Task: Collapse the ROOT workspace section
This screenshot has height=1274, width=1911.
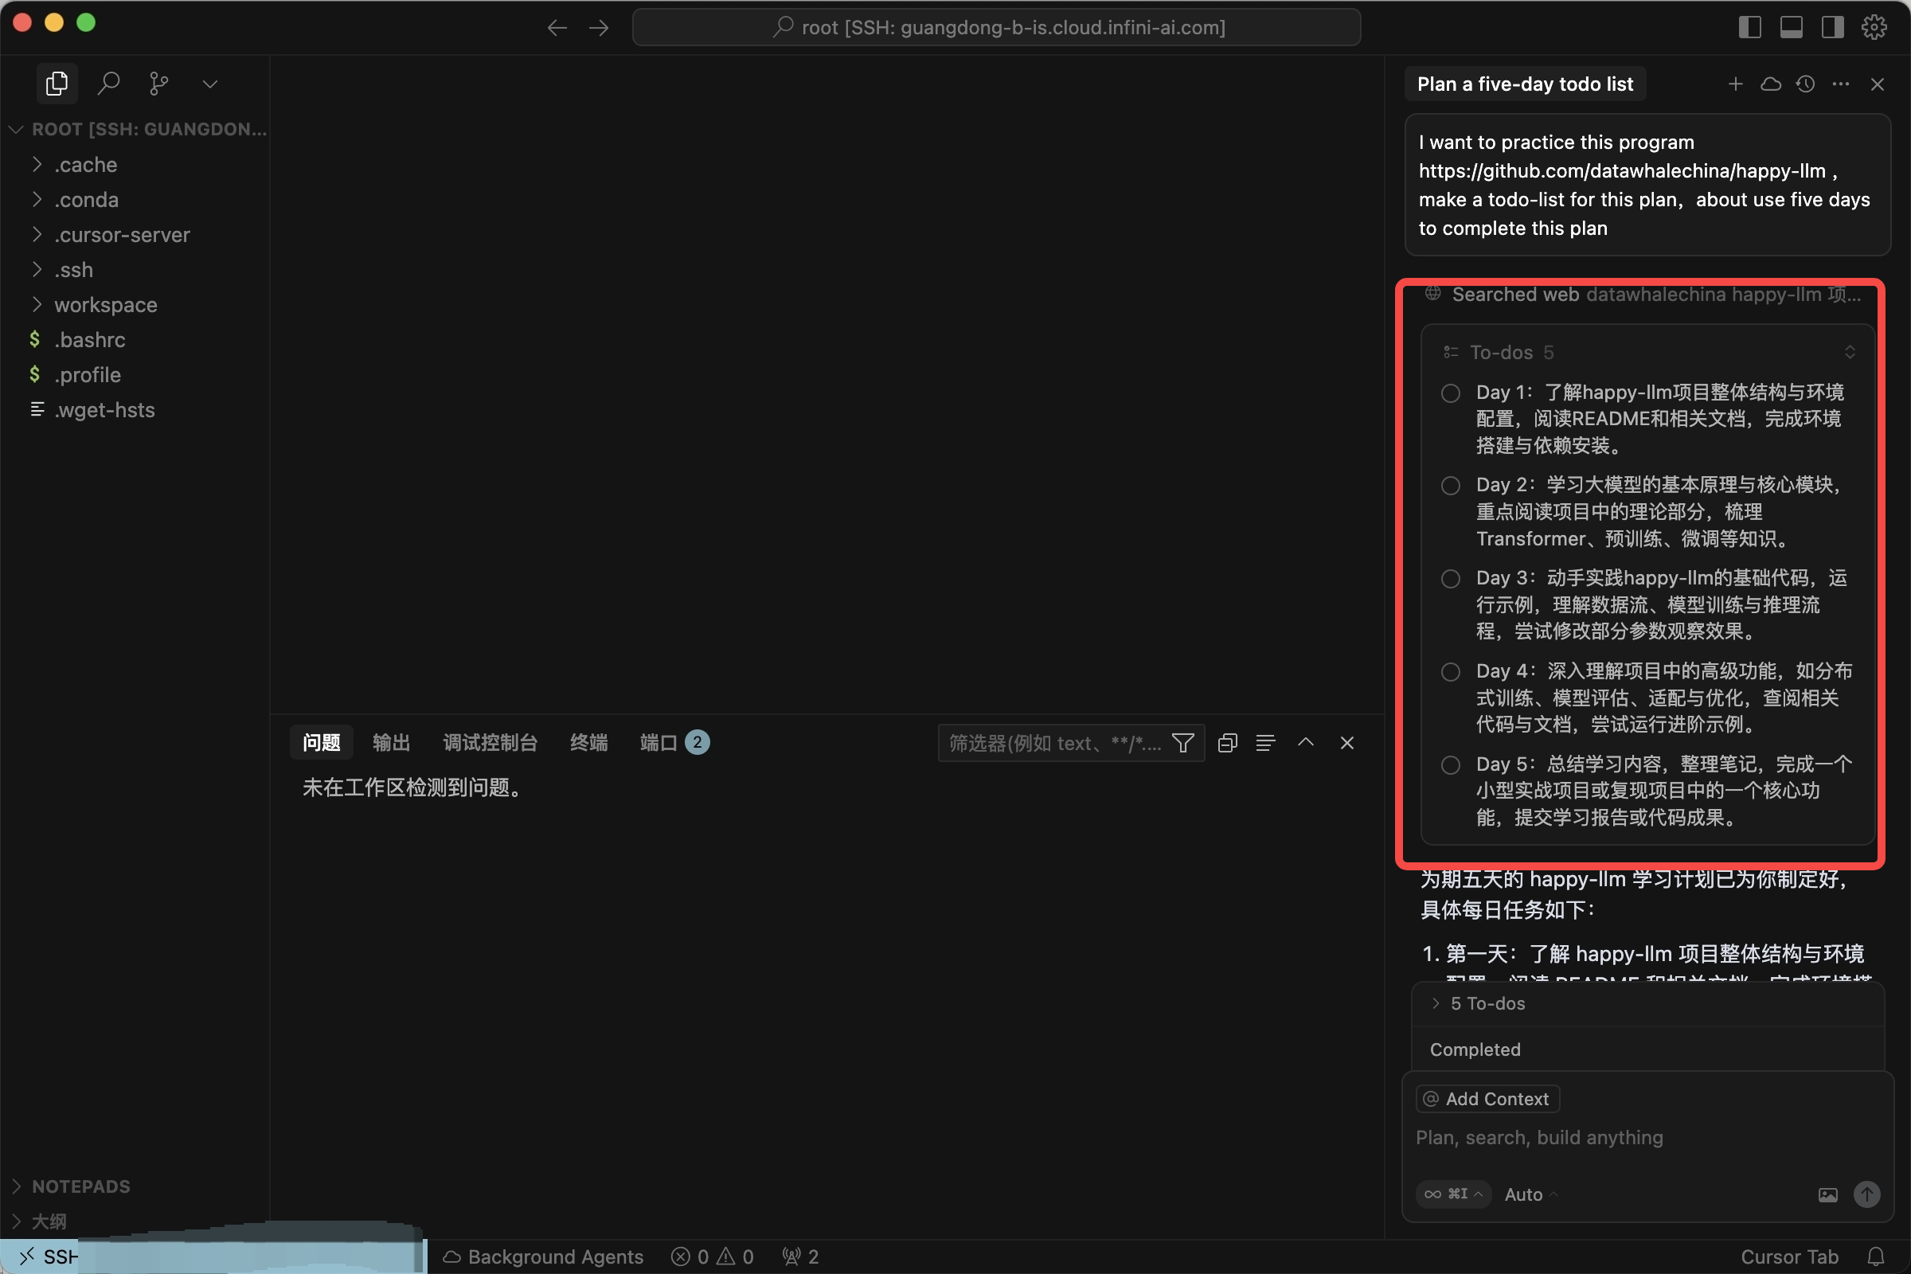Action: coord(135,129)
